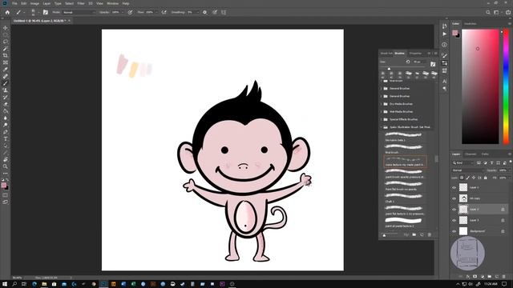The height and width of the screenshot is (288, 513).
Task: Select the Type tool
Action: click(x=6, y=138)
